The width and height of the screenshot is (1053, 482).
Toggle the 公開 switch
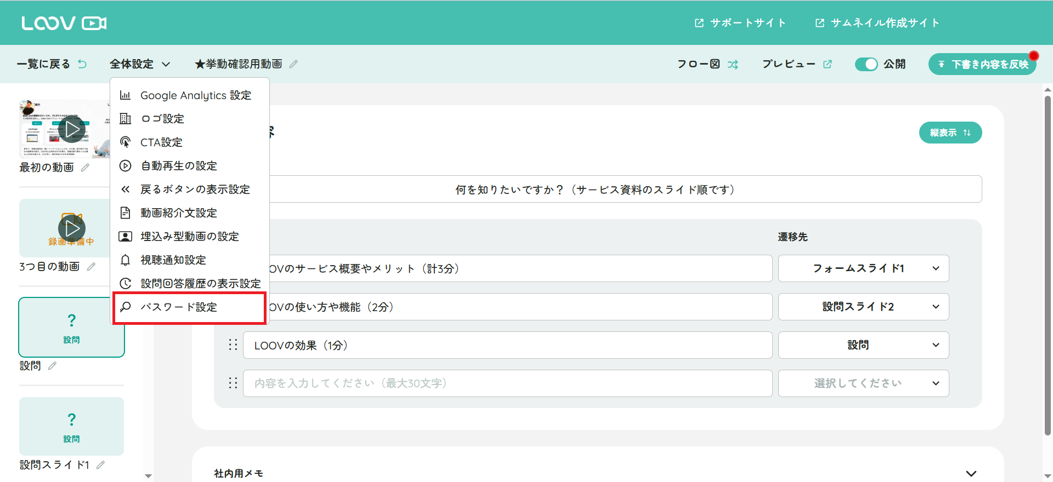[867, 64]
